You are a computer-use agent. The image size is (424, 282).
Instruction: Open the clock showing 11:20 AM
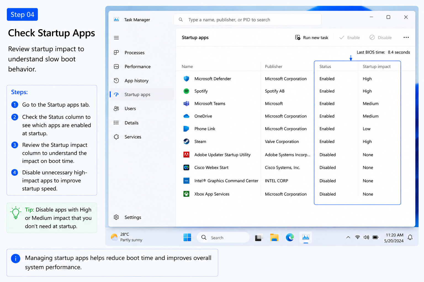tap(394, 238)
